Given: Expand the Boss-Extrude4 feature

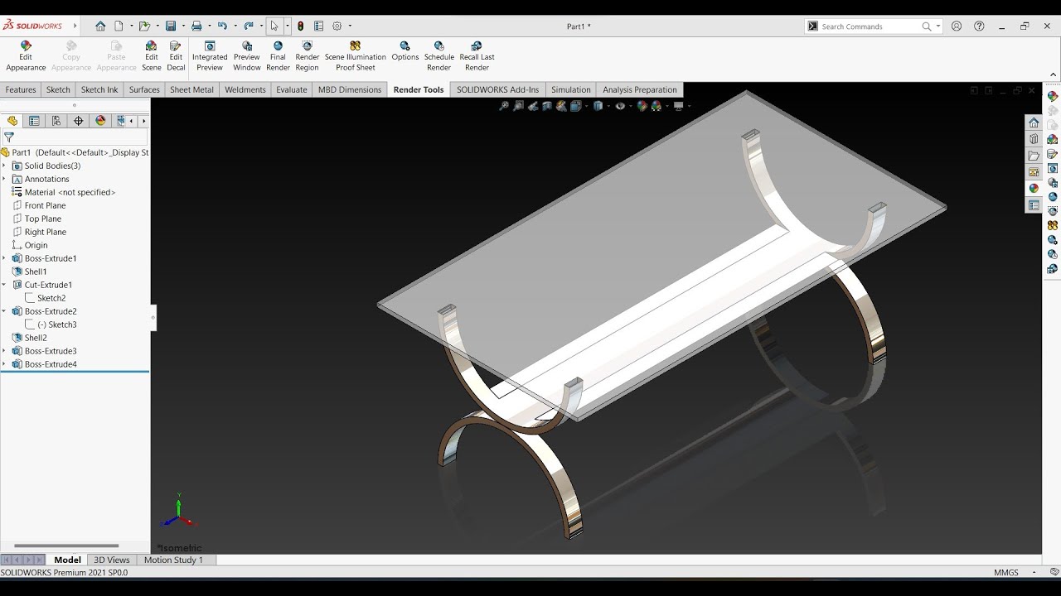Looking at the screenshot, I should [x=4, y=364].
